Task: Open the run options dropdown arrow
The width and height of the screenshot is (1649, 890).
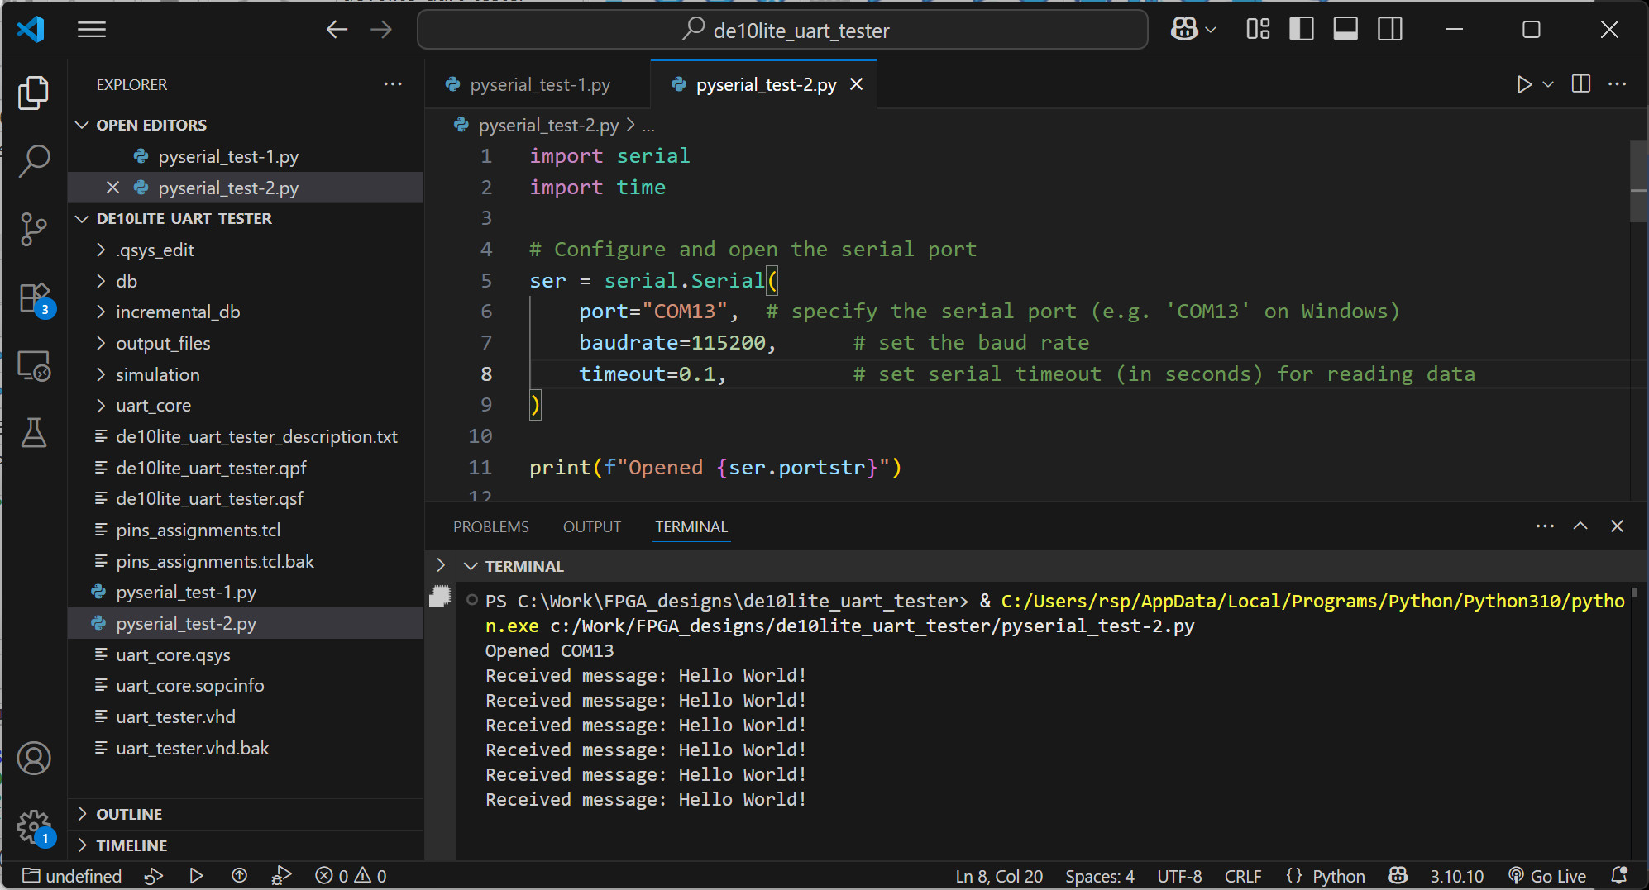Action: tap(1549, 84)
